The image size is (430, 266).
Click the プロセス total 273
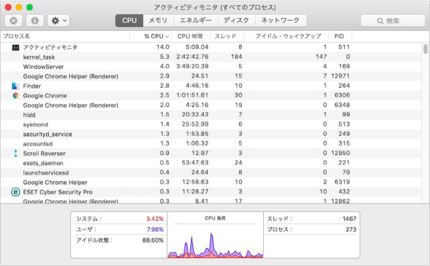tap(351, 230)
